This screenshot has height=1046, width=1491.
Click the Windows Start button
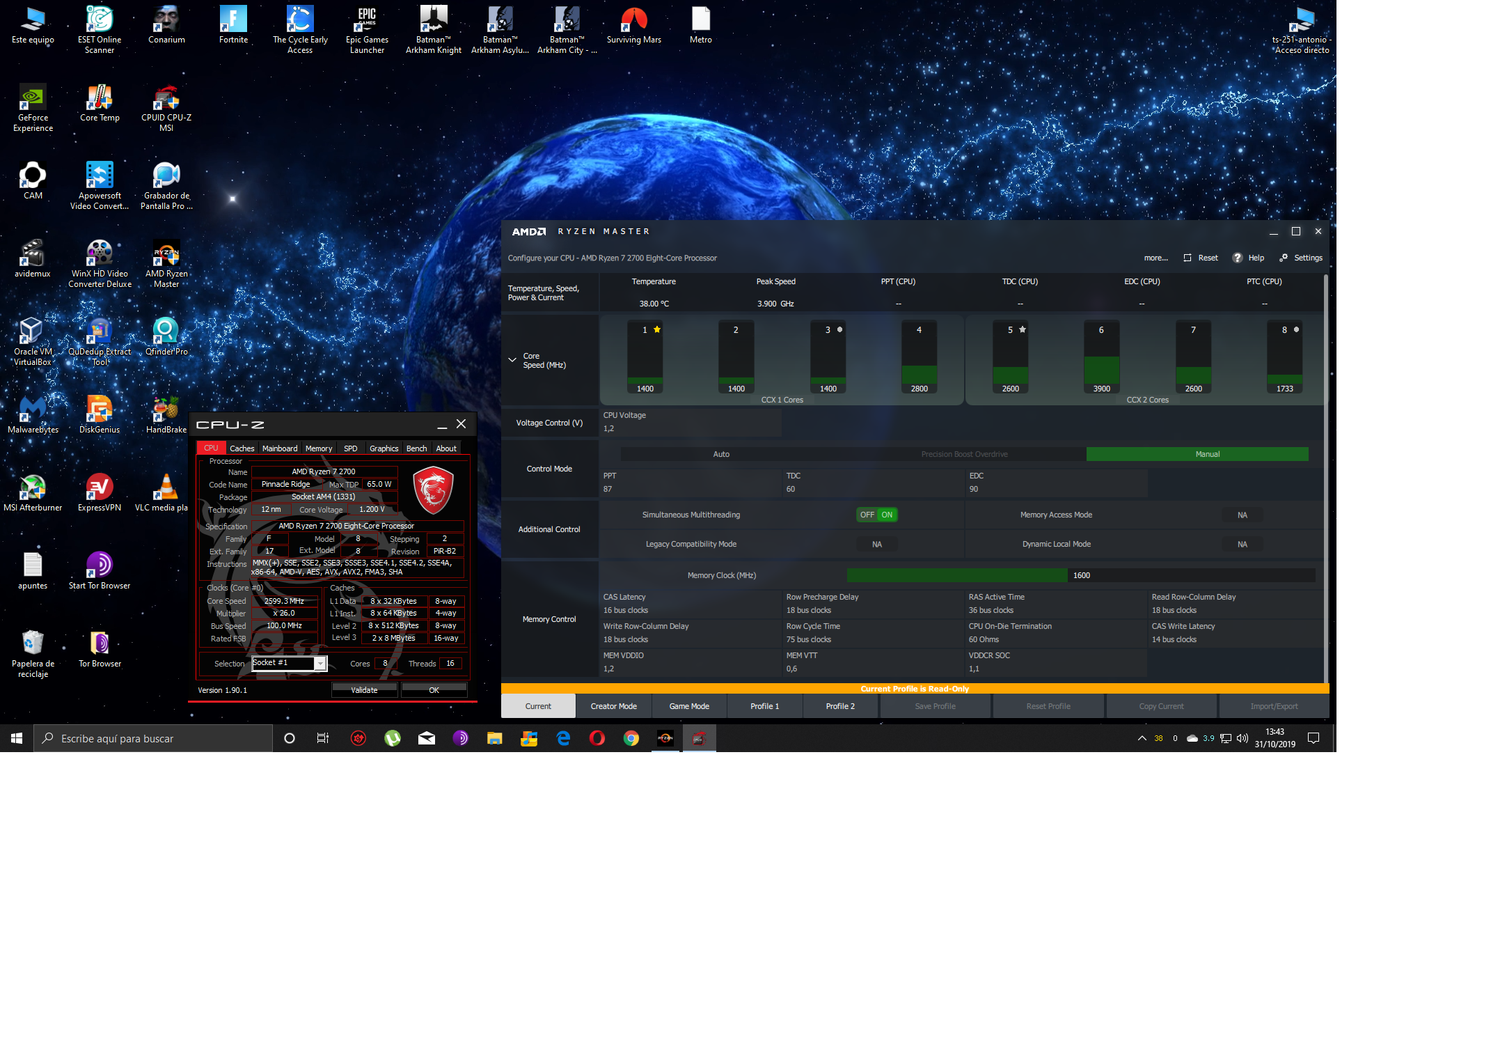coord(17,738)
